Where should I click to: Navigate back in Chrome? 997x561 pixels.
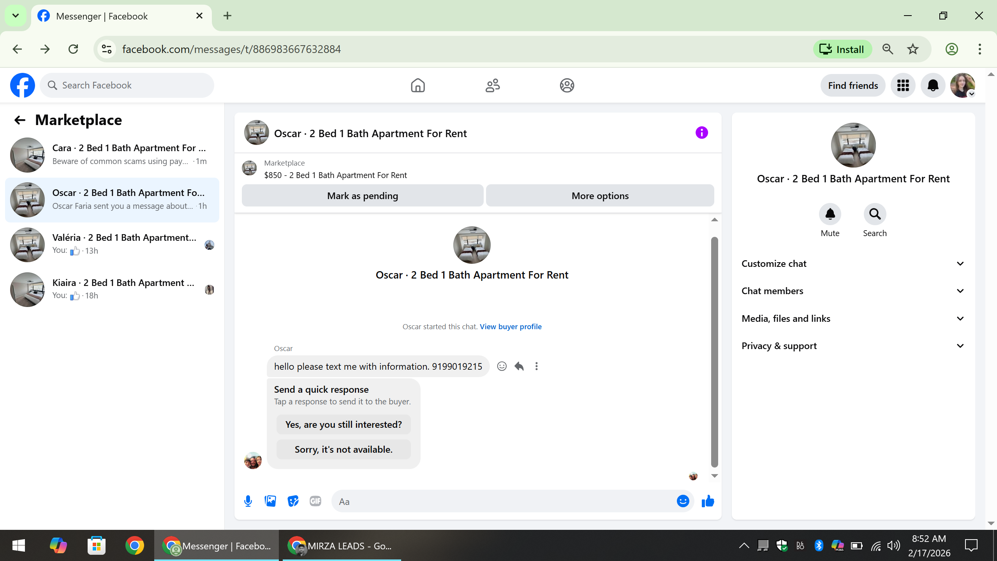click(17, 49)
